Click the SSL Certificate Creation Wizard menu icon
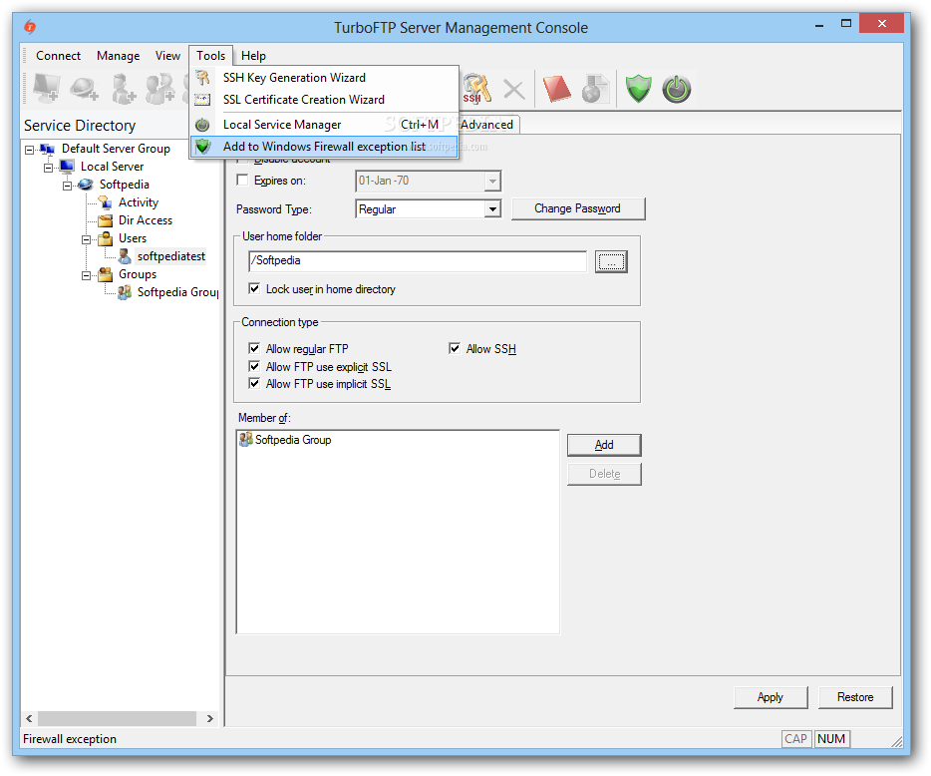Screen dimensions: 931x776 coord(202,99)
